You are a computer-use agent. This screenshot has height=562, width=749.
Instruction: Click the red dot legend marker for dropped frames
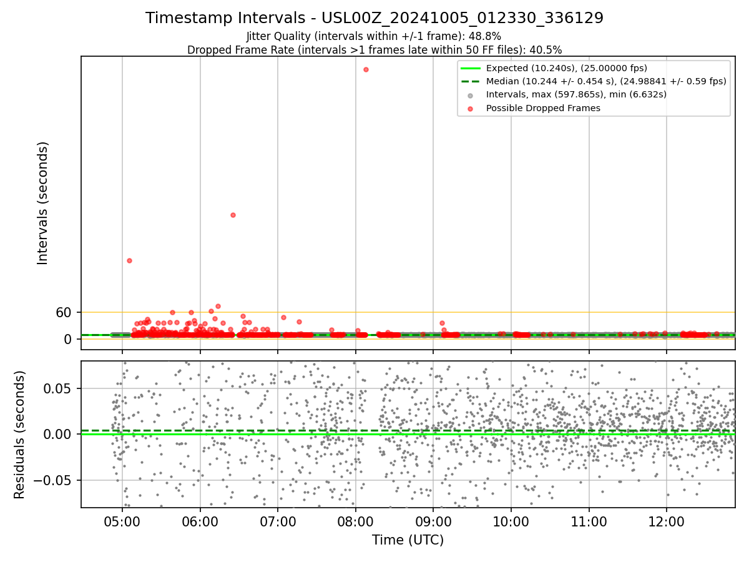point(470,108)
